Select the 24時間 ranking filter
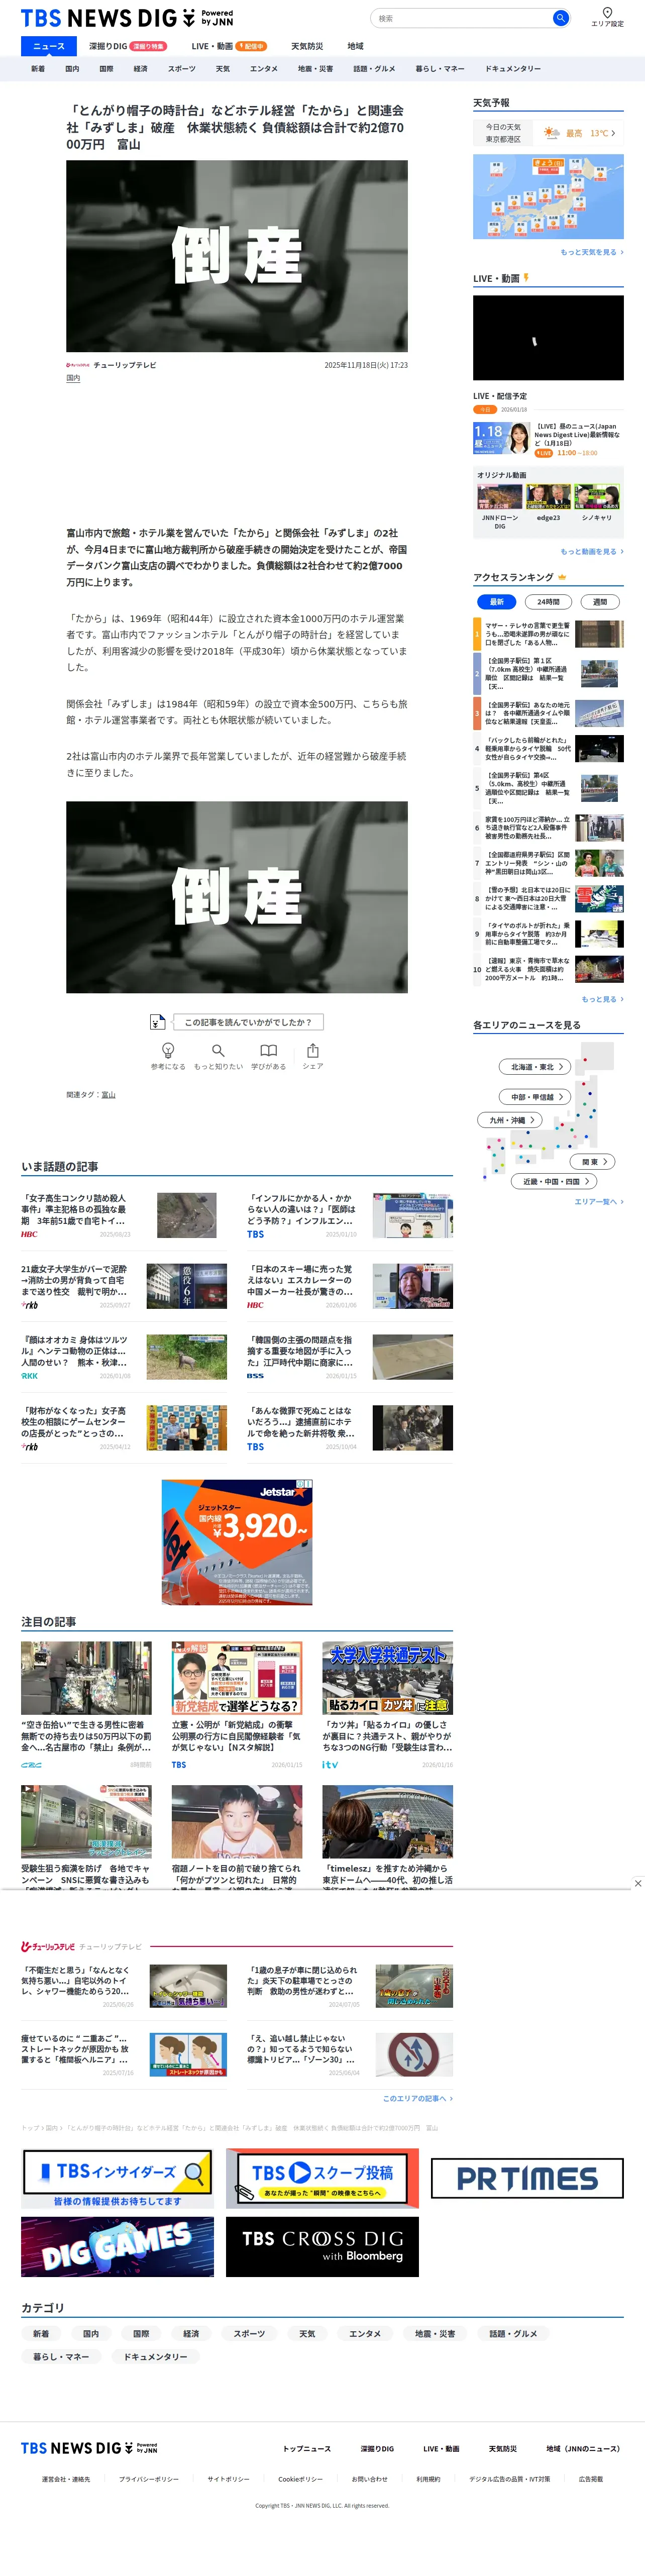The height and width of the screenshot is (2576, 645). point(548,601)
